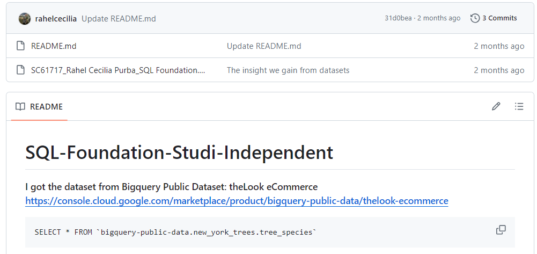Click the 31d0bea commit hash
Viewport: 537px width, 254px height.
tap(398, 18)
